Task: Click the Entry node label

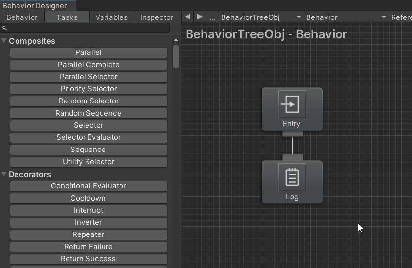Action: pos(292,124)
